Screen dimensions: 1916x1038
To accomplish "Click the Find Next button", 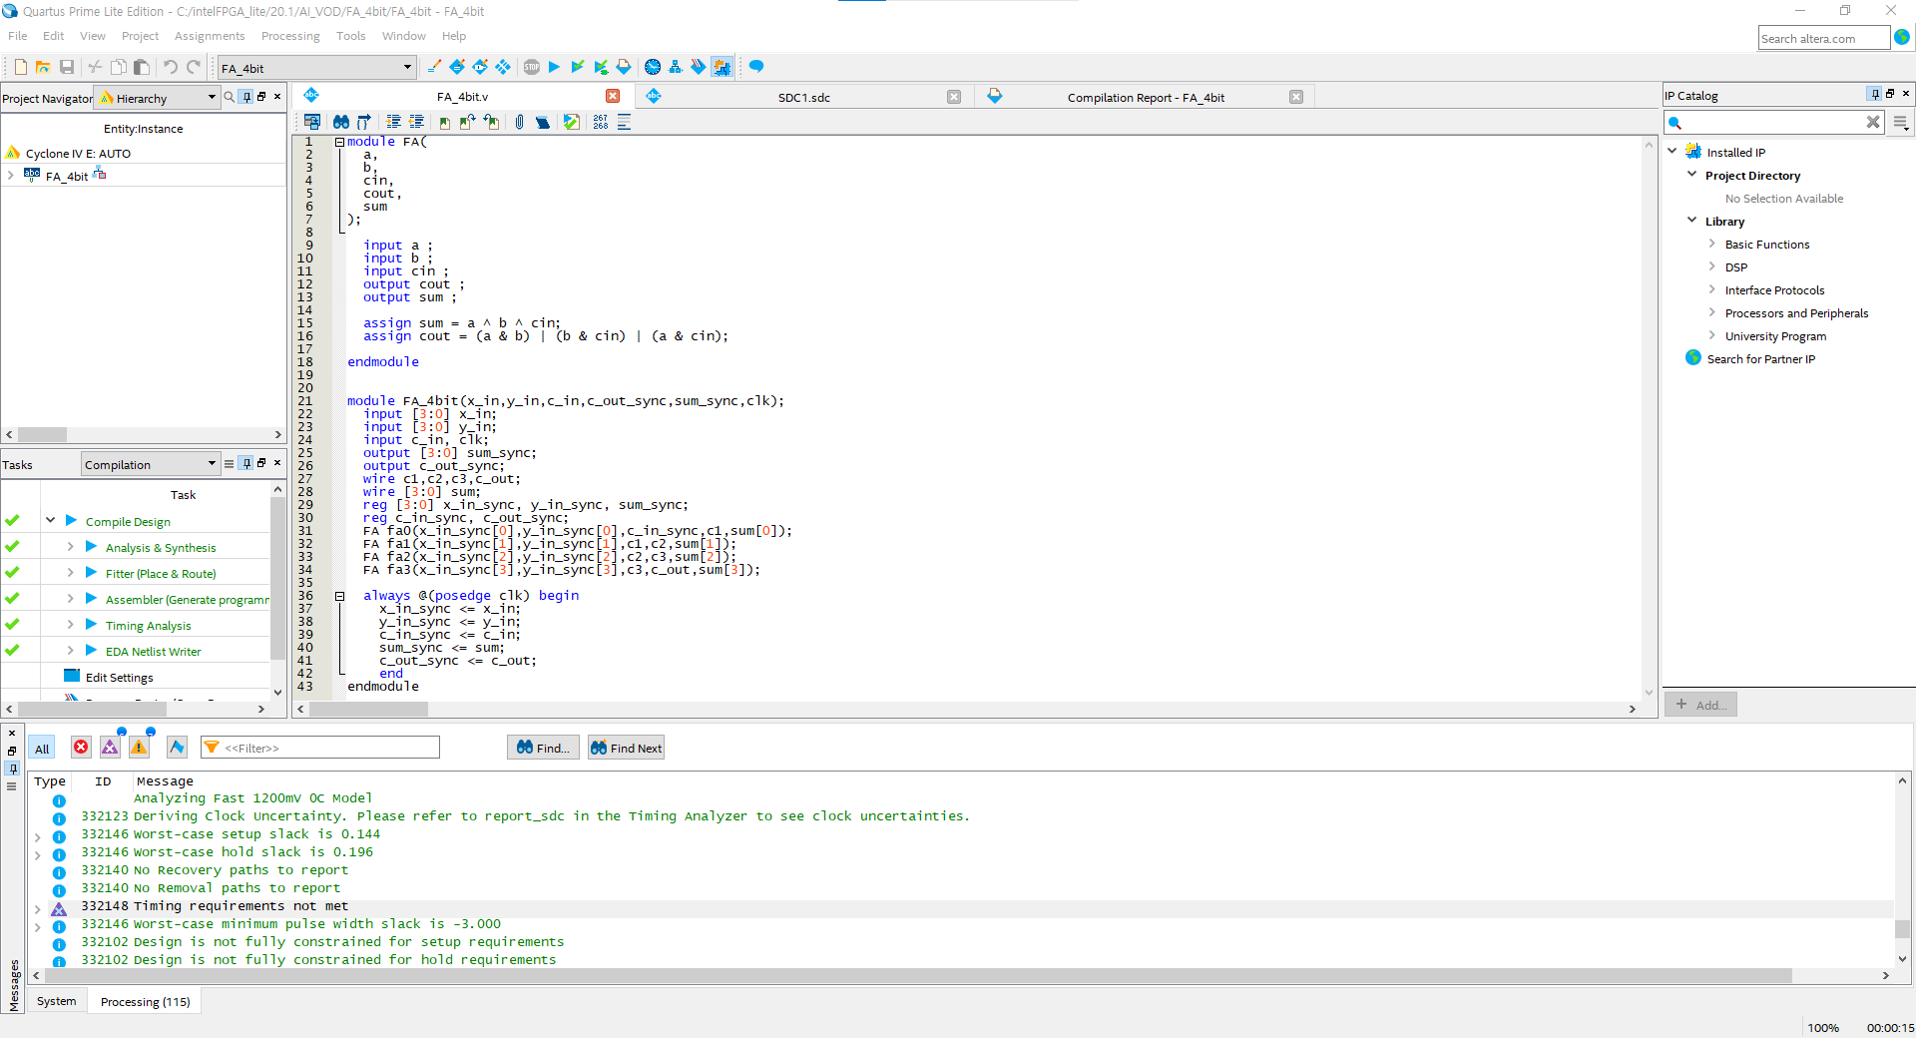I will [626, 748].
